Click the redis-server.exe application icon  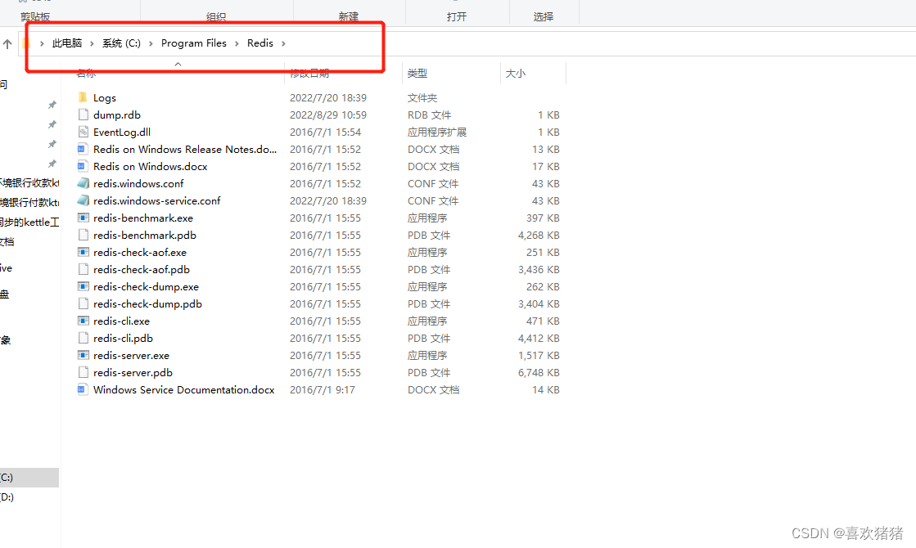click(x=83, y=356)
